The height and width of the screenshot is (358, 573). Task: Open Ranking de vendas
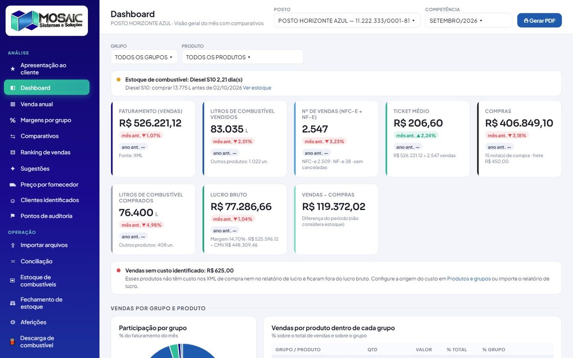(47, 152)
